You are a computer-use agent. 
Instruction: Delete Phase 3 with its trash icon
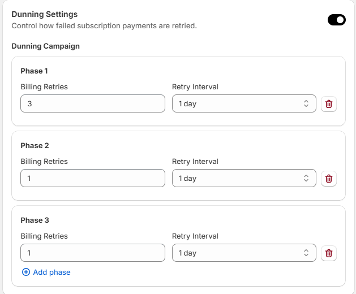329,253
